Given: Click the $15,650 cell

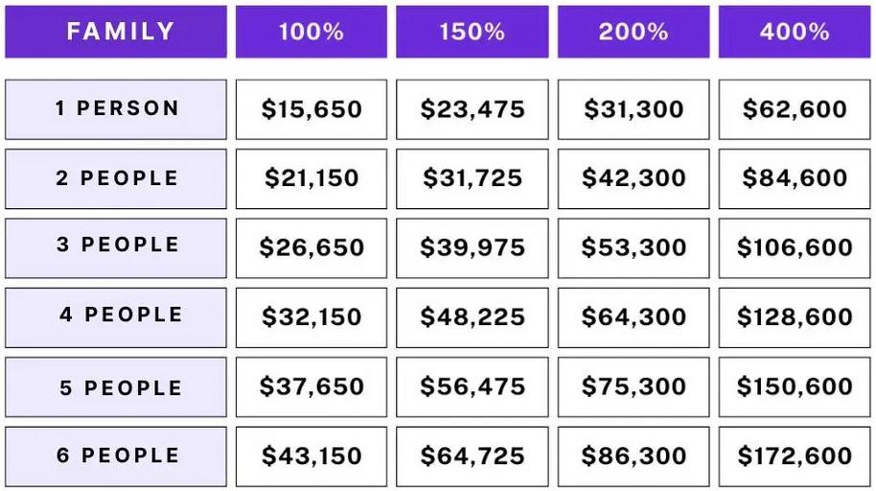Looking at the screenshot, I should pos(311,109).
